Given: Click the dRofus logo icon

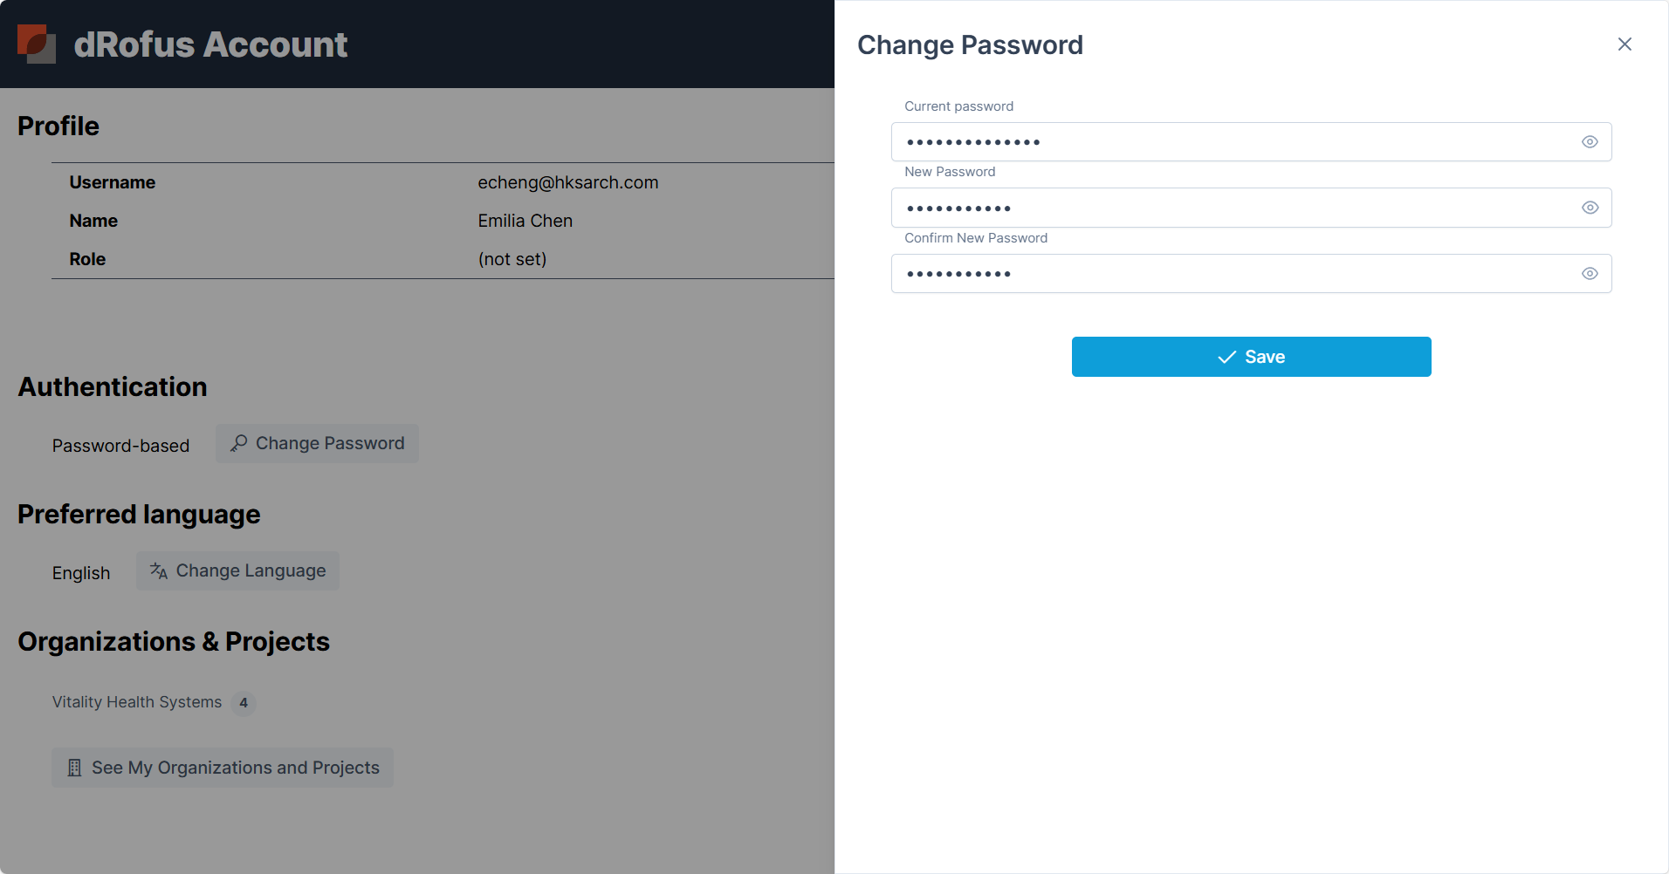Looking at the screenshot, I should (x=37, y=44).
